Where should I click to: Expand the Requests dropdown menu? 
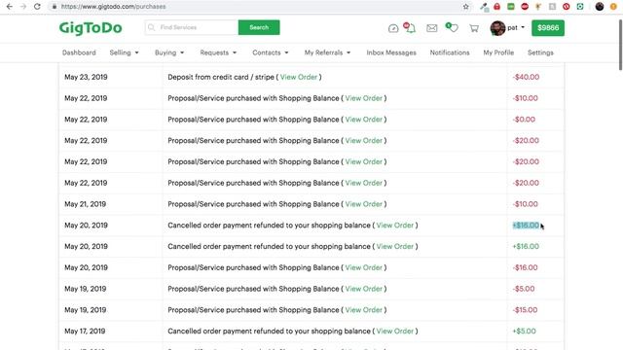(x=218, y=52)
